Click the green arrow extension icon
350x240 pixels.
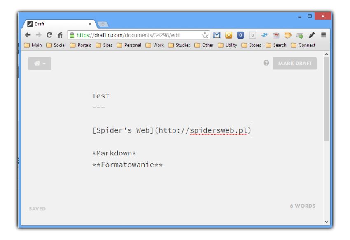300,35
